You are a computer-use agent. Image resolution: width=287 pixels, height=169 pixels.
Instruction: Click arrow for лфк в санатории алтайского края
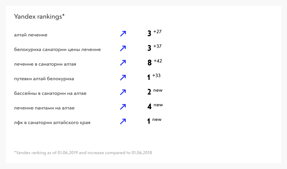click(x=123, y=121)
